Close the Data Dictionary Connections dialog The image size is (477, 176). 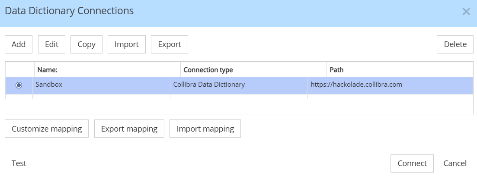click(466, 12)
